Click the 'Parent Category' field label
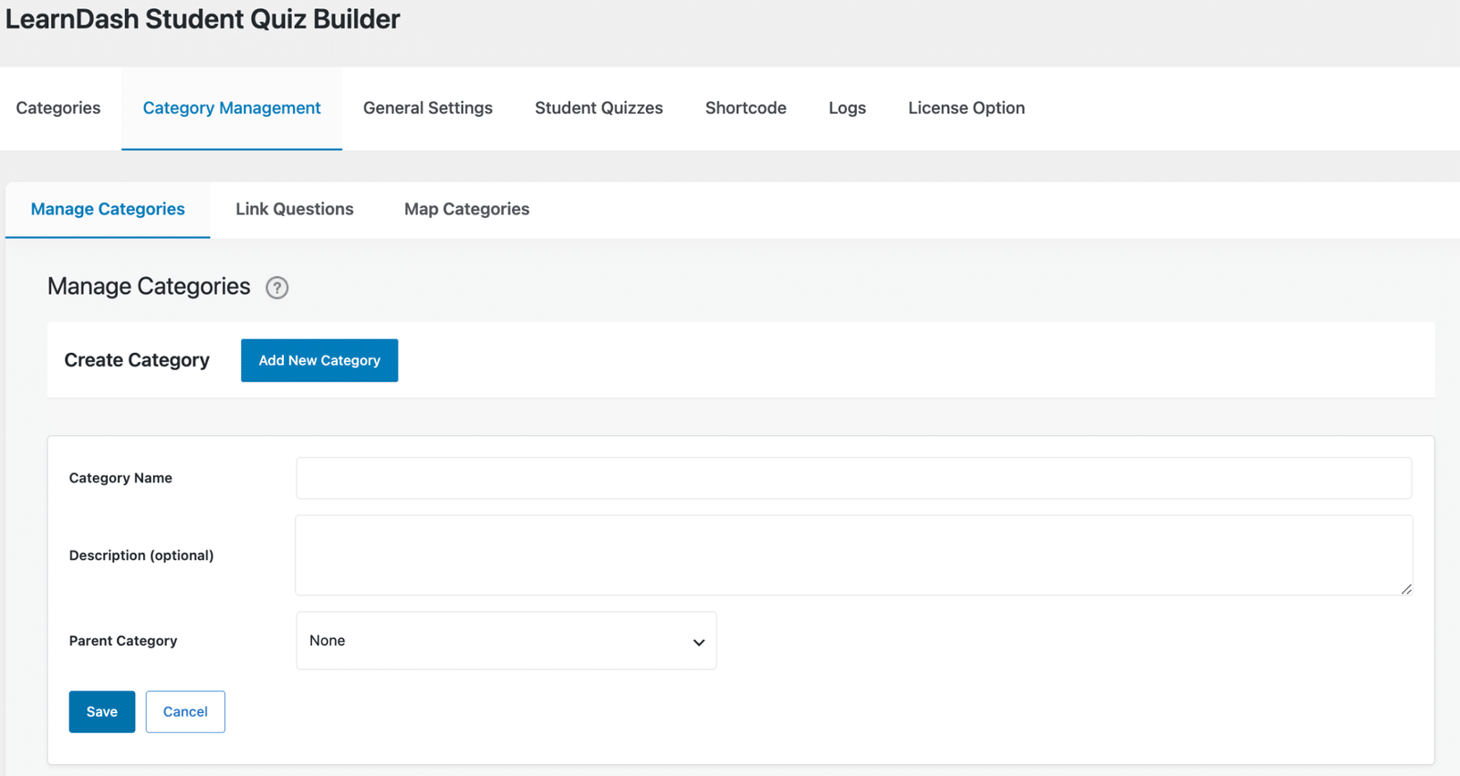Image resolution: width=1460 pixels, height=776 pixels. (123, 640)
